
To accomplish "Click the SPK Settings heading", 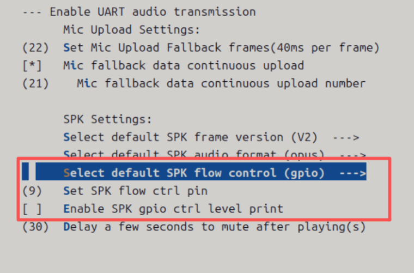I will tap(107, 119).
